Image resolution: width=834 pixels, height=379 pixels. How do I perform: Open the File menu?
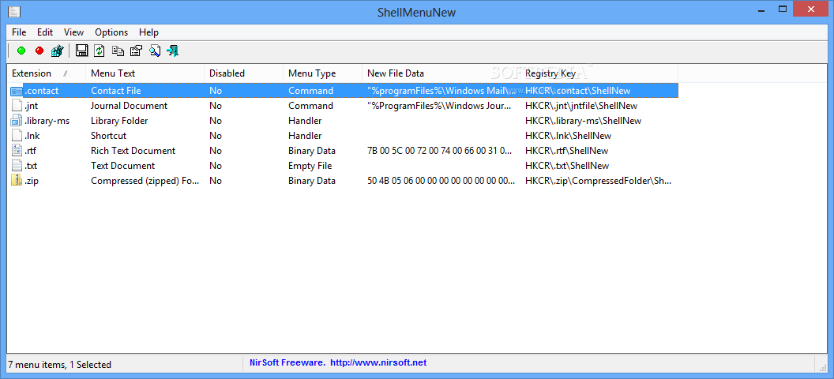pyautogui.click(x=19, y=32)
